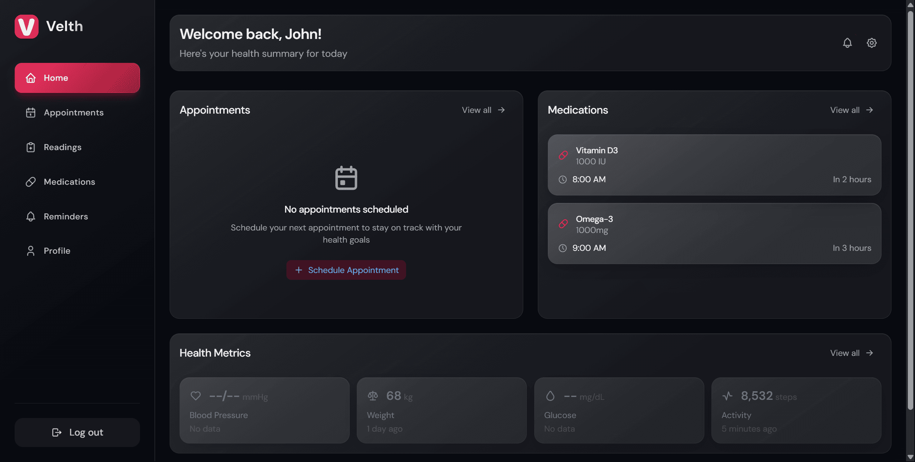Click plus icon on Schedule Appointment button
Image resolution: width=915 pixels, height=462 pixels.
pos(299,270)
